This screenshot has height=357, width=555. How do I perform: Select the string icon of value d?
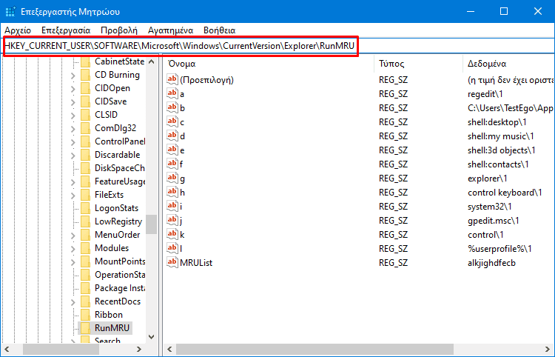[x=172, y=136]
